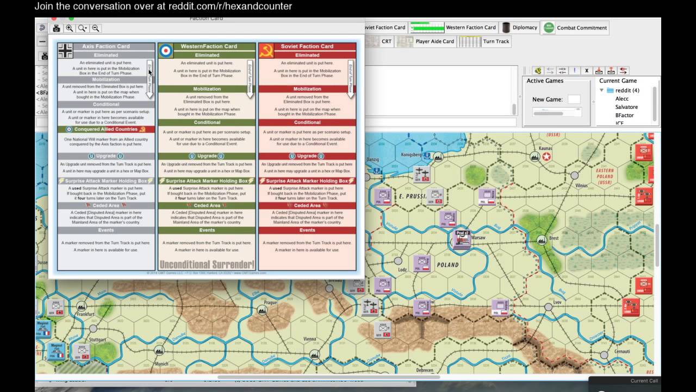Open the Soviet Faction Card window

(x=385, y=28)
